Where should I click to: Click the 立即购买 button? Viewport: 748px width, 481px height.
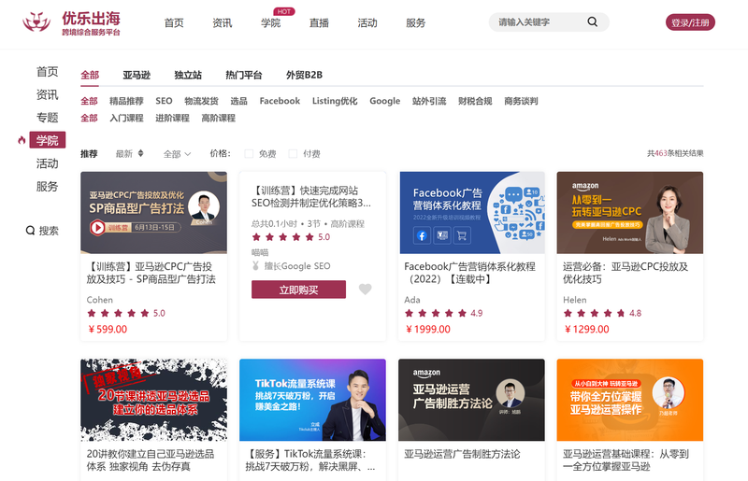pyautogui.click(x=298, y=290)
